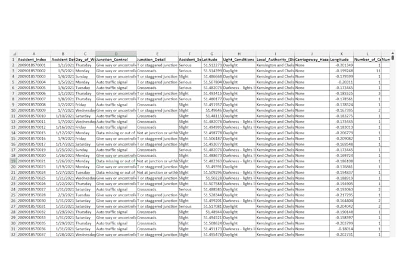The height and width of the screenshot is (274, 405).
Task: Select column K header
Action: [341, 54]
